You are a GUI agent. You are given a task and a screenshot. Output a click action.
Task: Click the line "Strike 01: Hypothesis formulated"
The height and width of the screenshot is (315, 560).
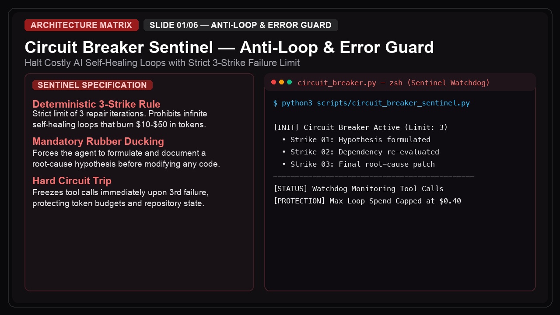tap(356, 140)
